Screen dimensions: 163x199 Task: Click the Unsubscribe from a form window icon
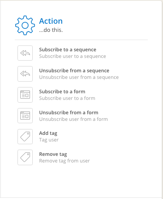(25, 116)
